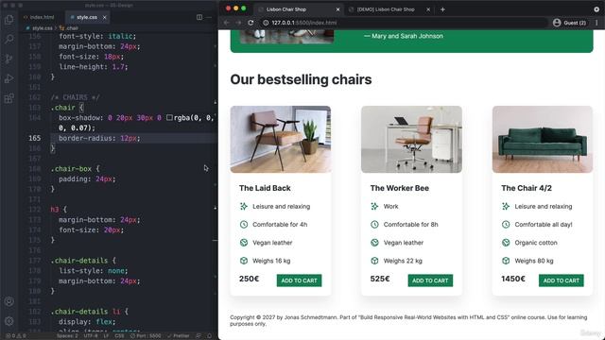View site information icon in address bar
The height and width of the screenshot is (340, 605).
pos(266,23)
